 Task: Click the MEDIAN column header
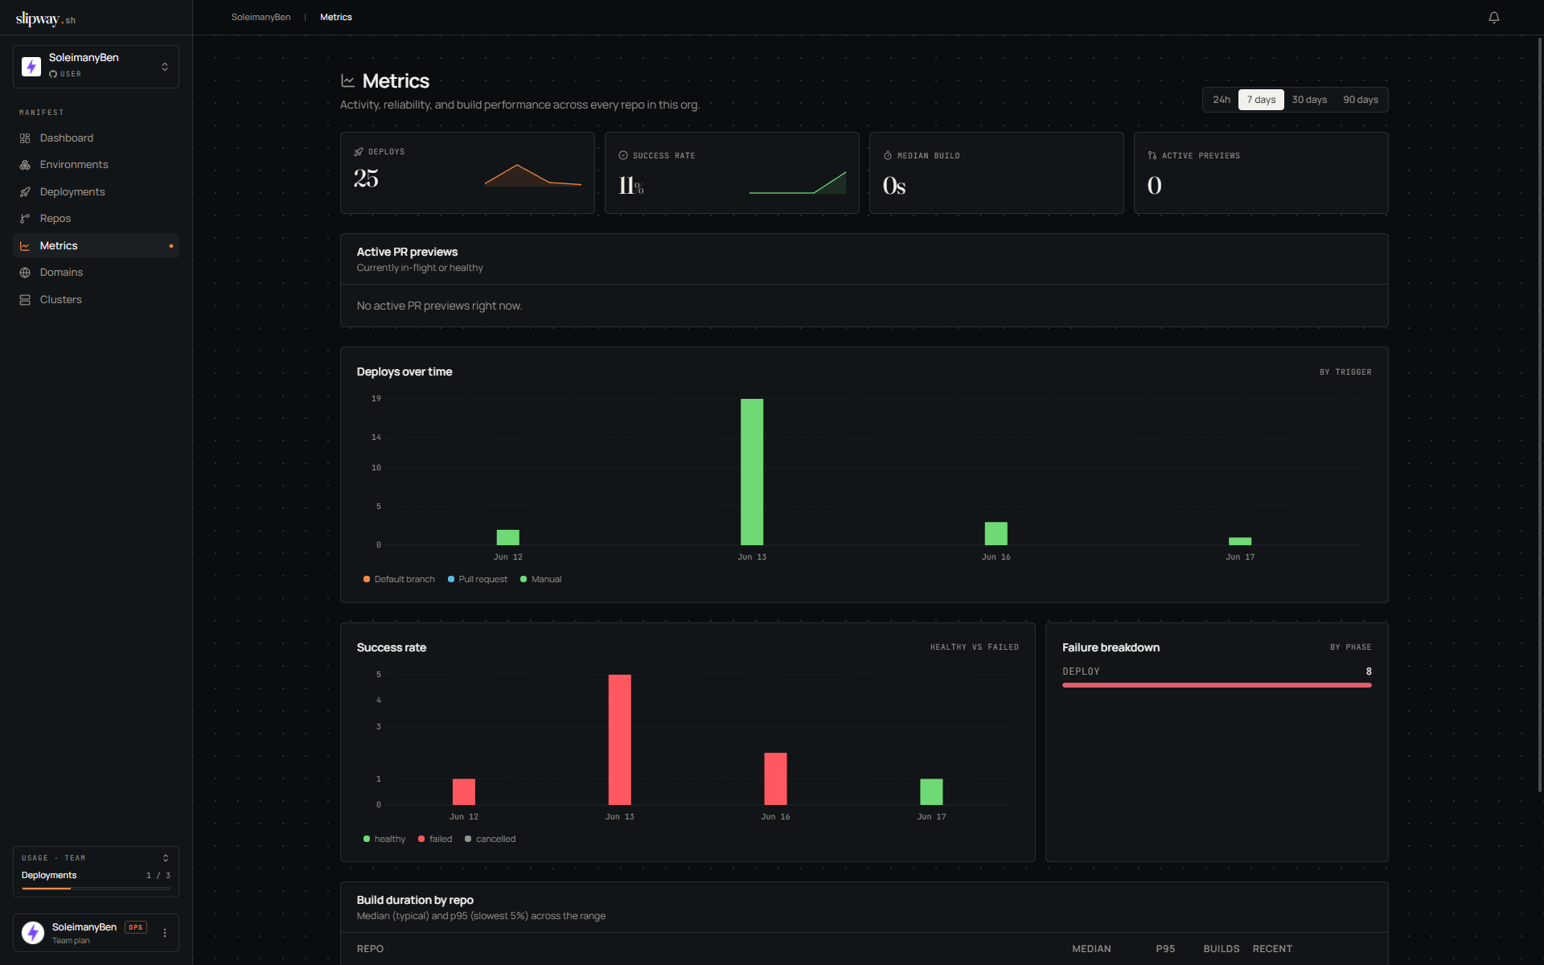(x=1091, y=949)
